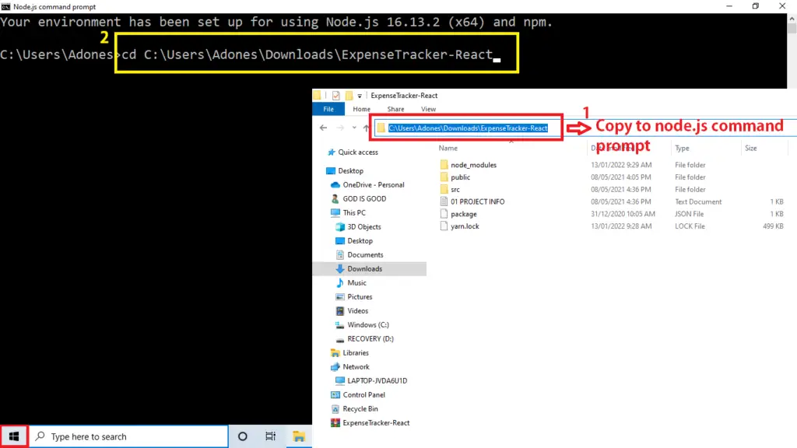
Task: Click the address bar path field
Action: [468, 128]
